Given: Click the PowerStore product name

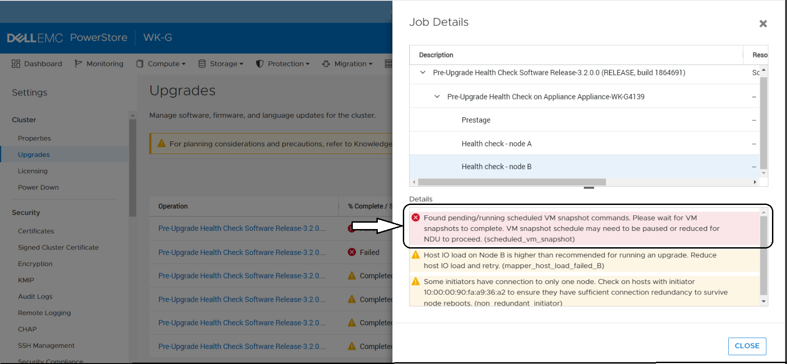Looking at the screenshot, I should point(99,37).
